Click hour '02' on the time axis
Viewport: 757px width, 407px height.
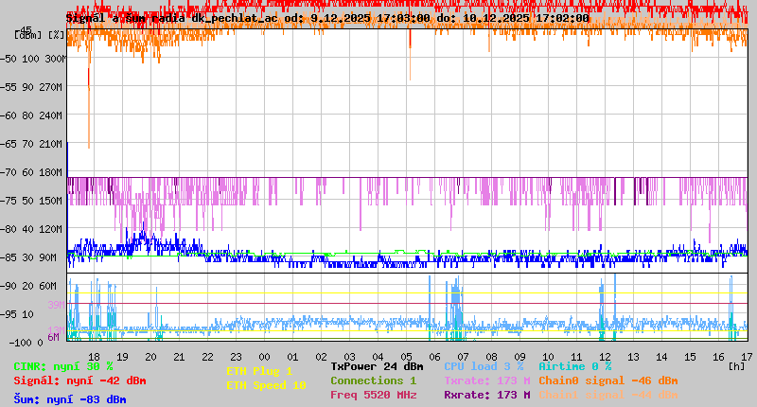pos(322,357)
